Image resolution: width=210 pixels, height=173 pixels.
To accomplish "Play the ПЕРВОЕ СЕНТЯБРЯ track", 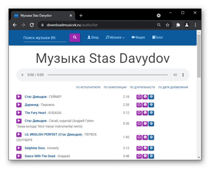I will [x=19, y=134].
